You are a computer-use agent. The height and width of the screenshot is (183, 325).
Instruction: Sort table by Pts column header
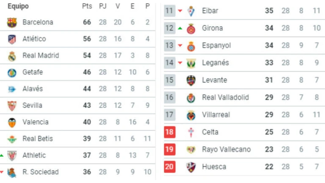87,7
